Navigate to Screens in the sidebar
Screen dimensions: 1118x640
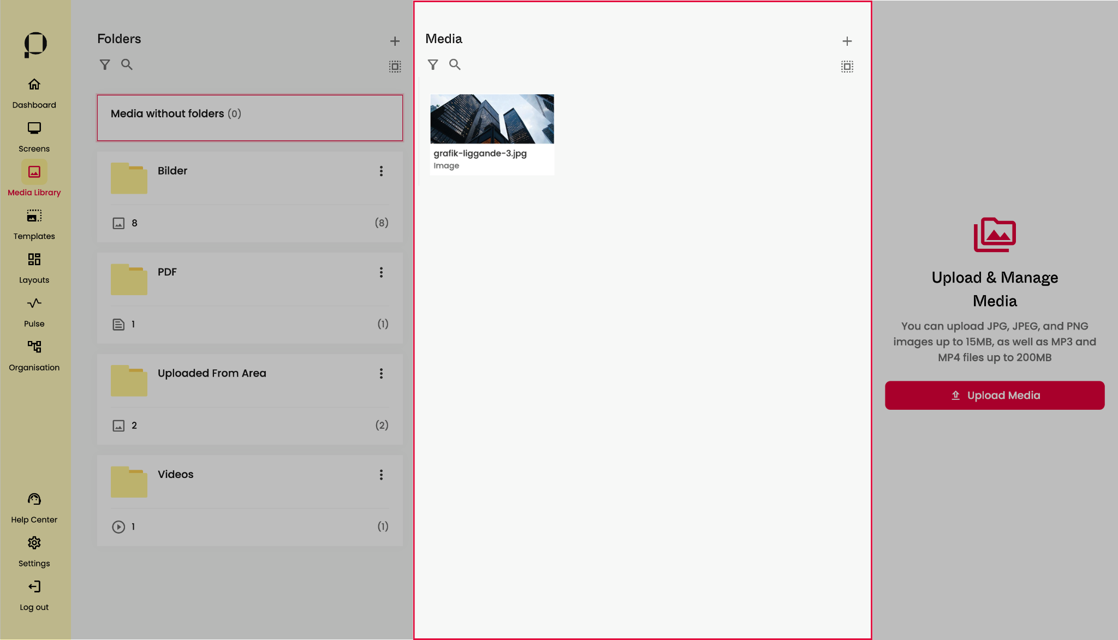pos(34,136)
